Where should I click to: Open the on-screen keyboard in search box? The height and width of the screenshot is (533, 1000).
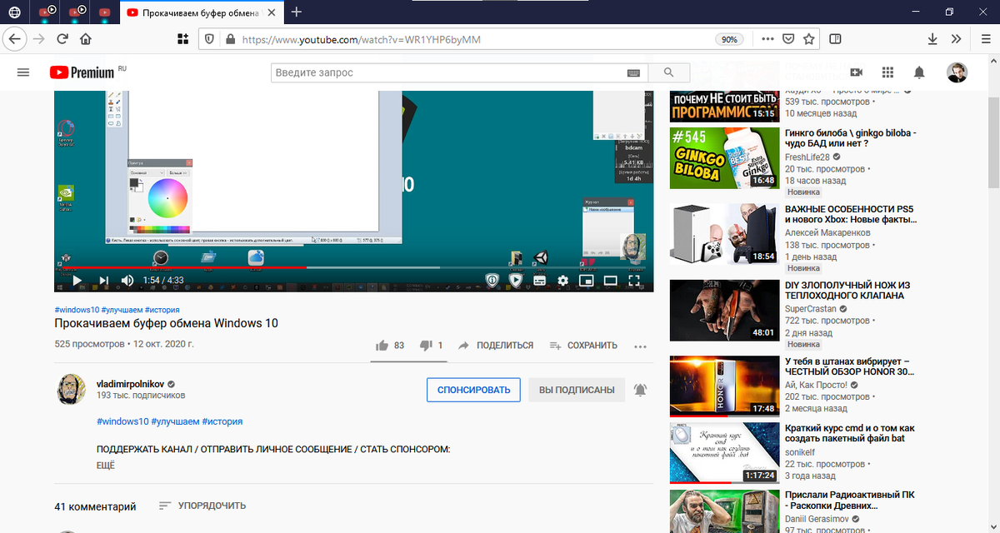pos(633,72)
